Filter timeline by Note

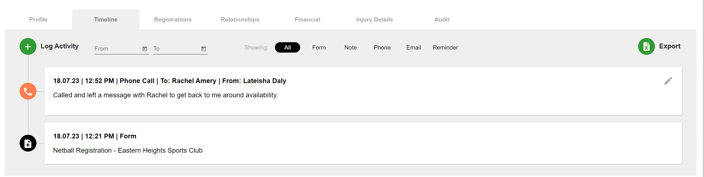(x=351, y=48)
